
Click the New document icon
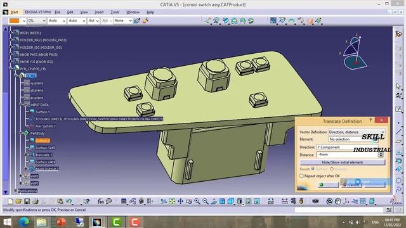(10, 201)
